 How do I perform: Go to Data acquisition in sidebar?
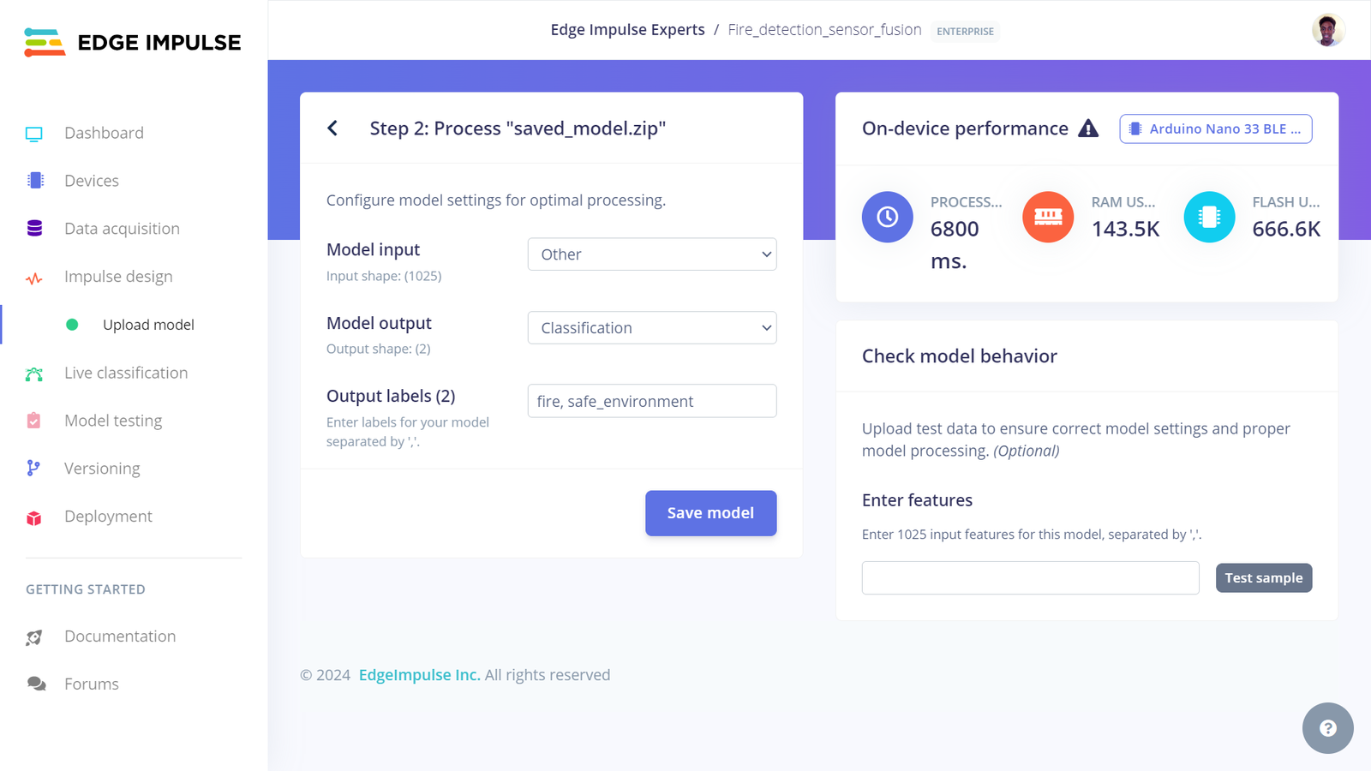click(122, 229)
